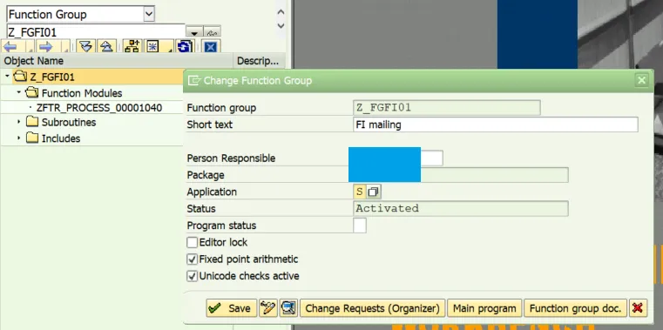Image resolution: width=663 pixels, height=330 pixels.
Task: Open the back arrow history dropdown corner
Action: (x=30, y=50)
